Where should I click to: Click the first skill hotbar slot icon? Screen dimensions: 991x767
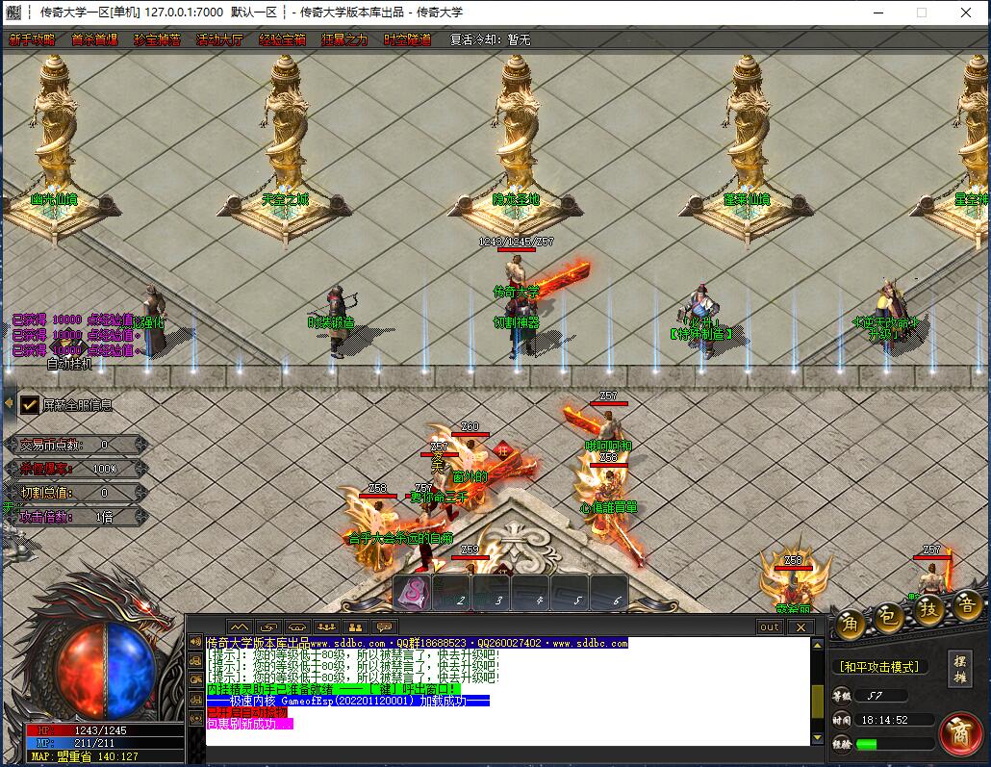point(412,593)
